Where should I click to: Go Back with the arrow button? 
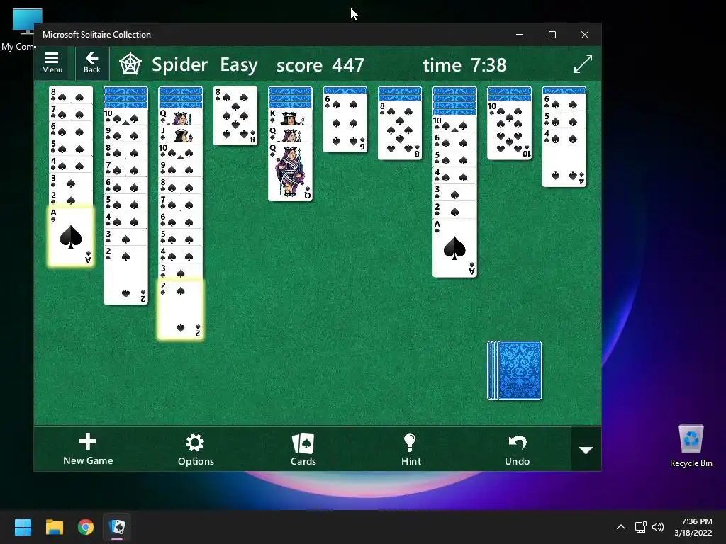(92, 63)
